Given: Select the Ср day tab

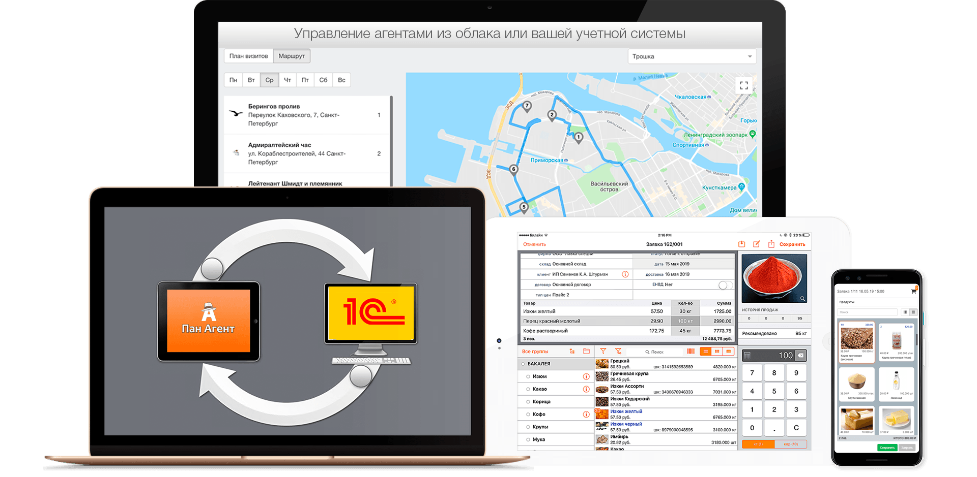Looking at the screenshot, I should coord(269,80).
